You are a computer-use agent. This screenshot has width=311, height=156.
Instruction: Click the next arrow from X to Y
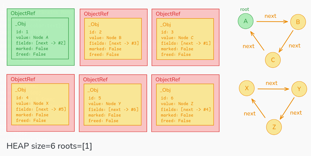pos(273,89)
